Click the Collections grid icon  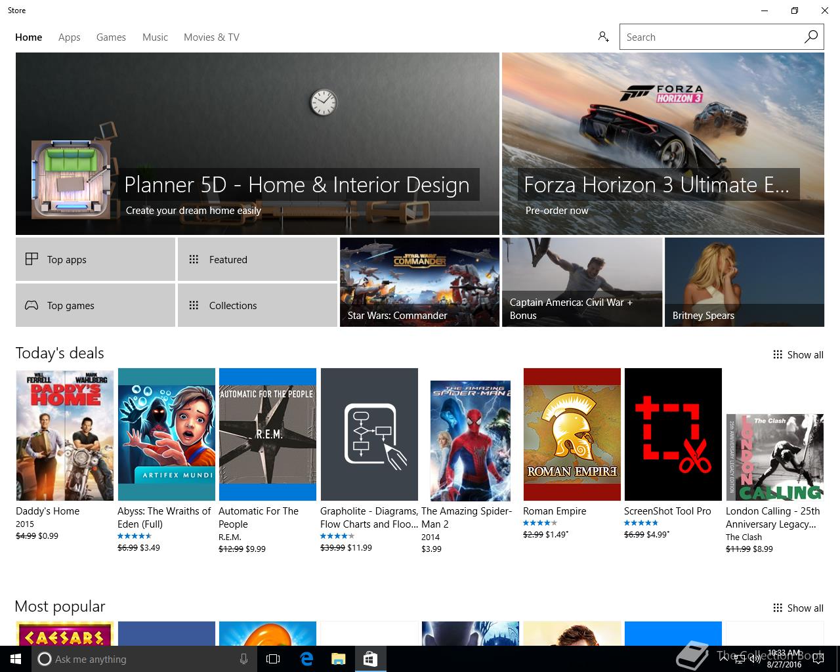194,305
